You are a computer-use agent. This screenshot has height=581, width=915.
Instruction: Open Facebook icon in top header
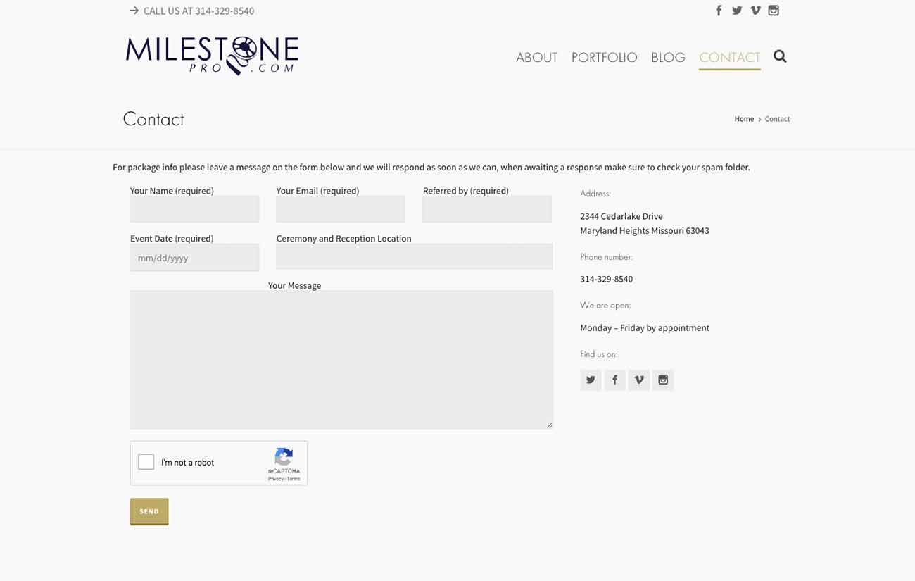[719, 11]
